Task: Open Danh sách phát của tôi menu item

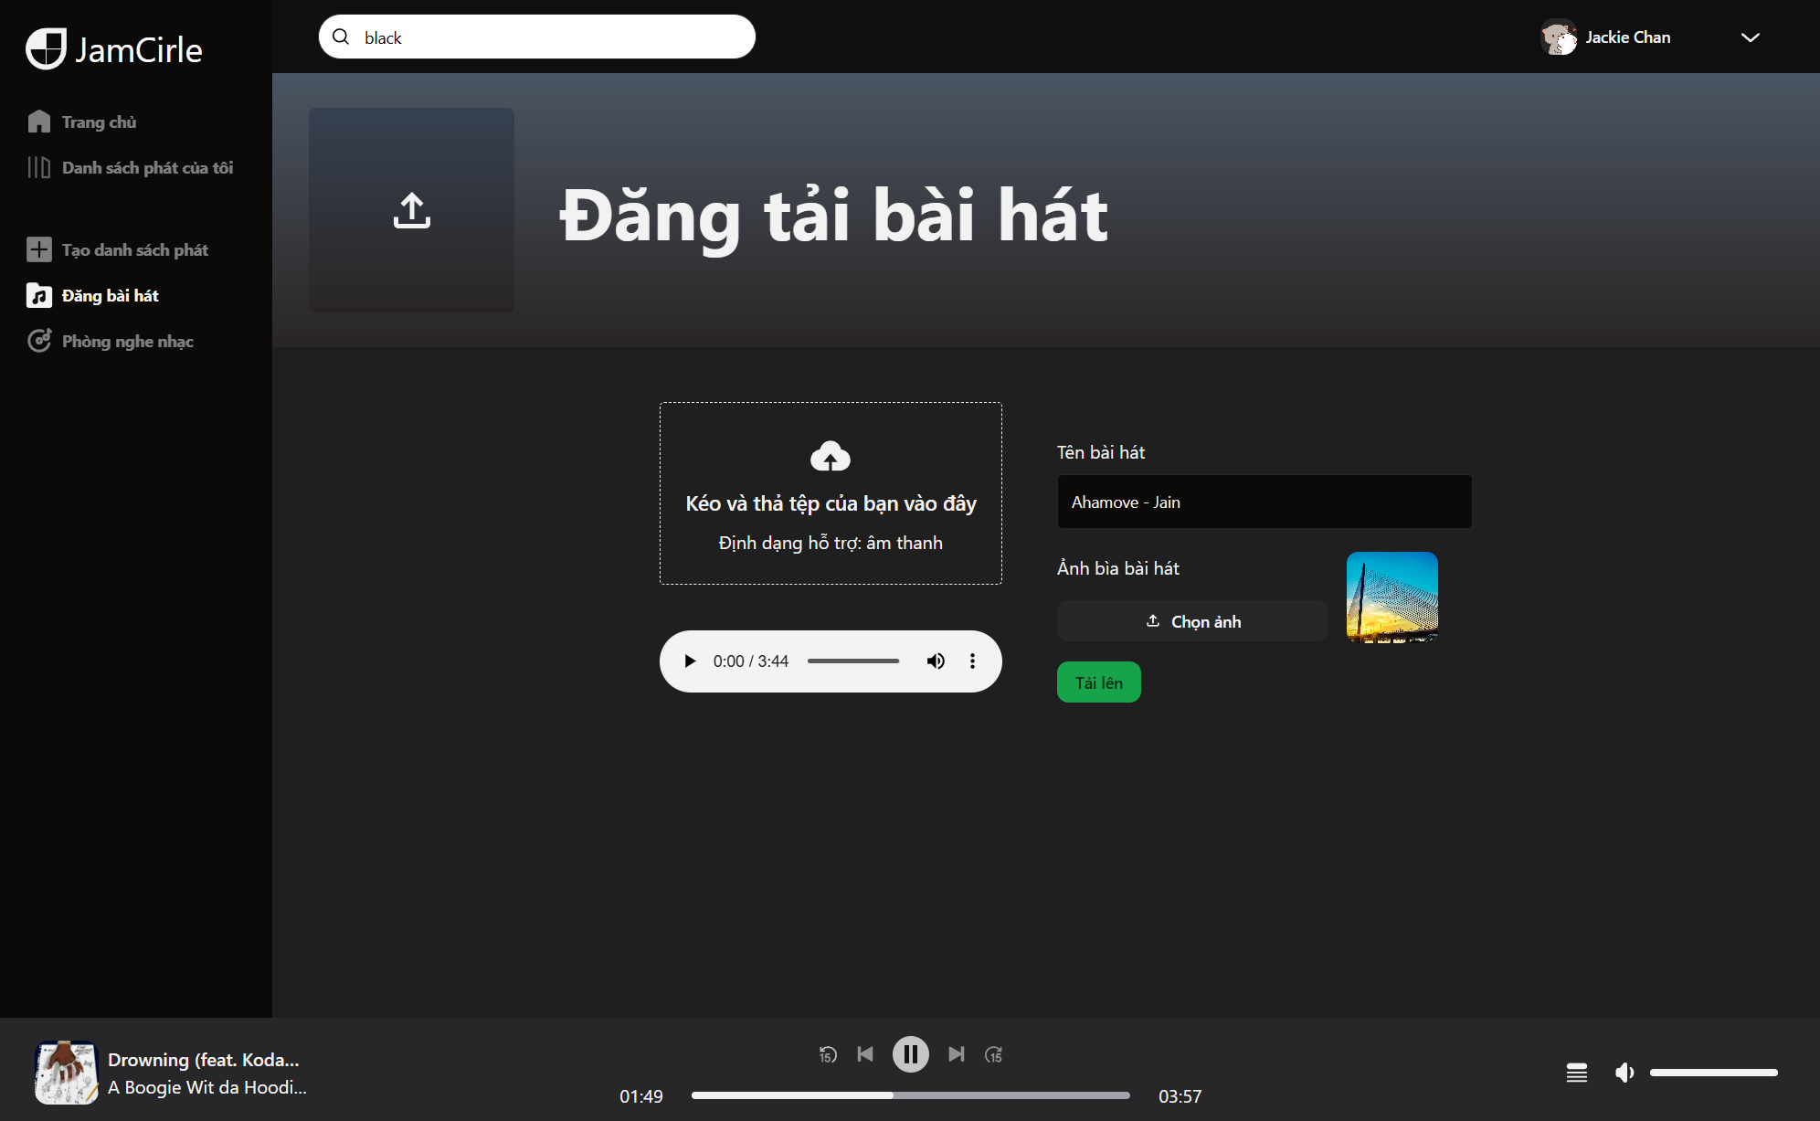Action: 146,167
